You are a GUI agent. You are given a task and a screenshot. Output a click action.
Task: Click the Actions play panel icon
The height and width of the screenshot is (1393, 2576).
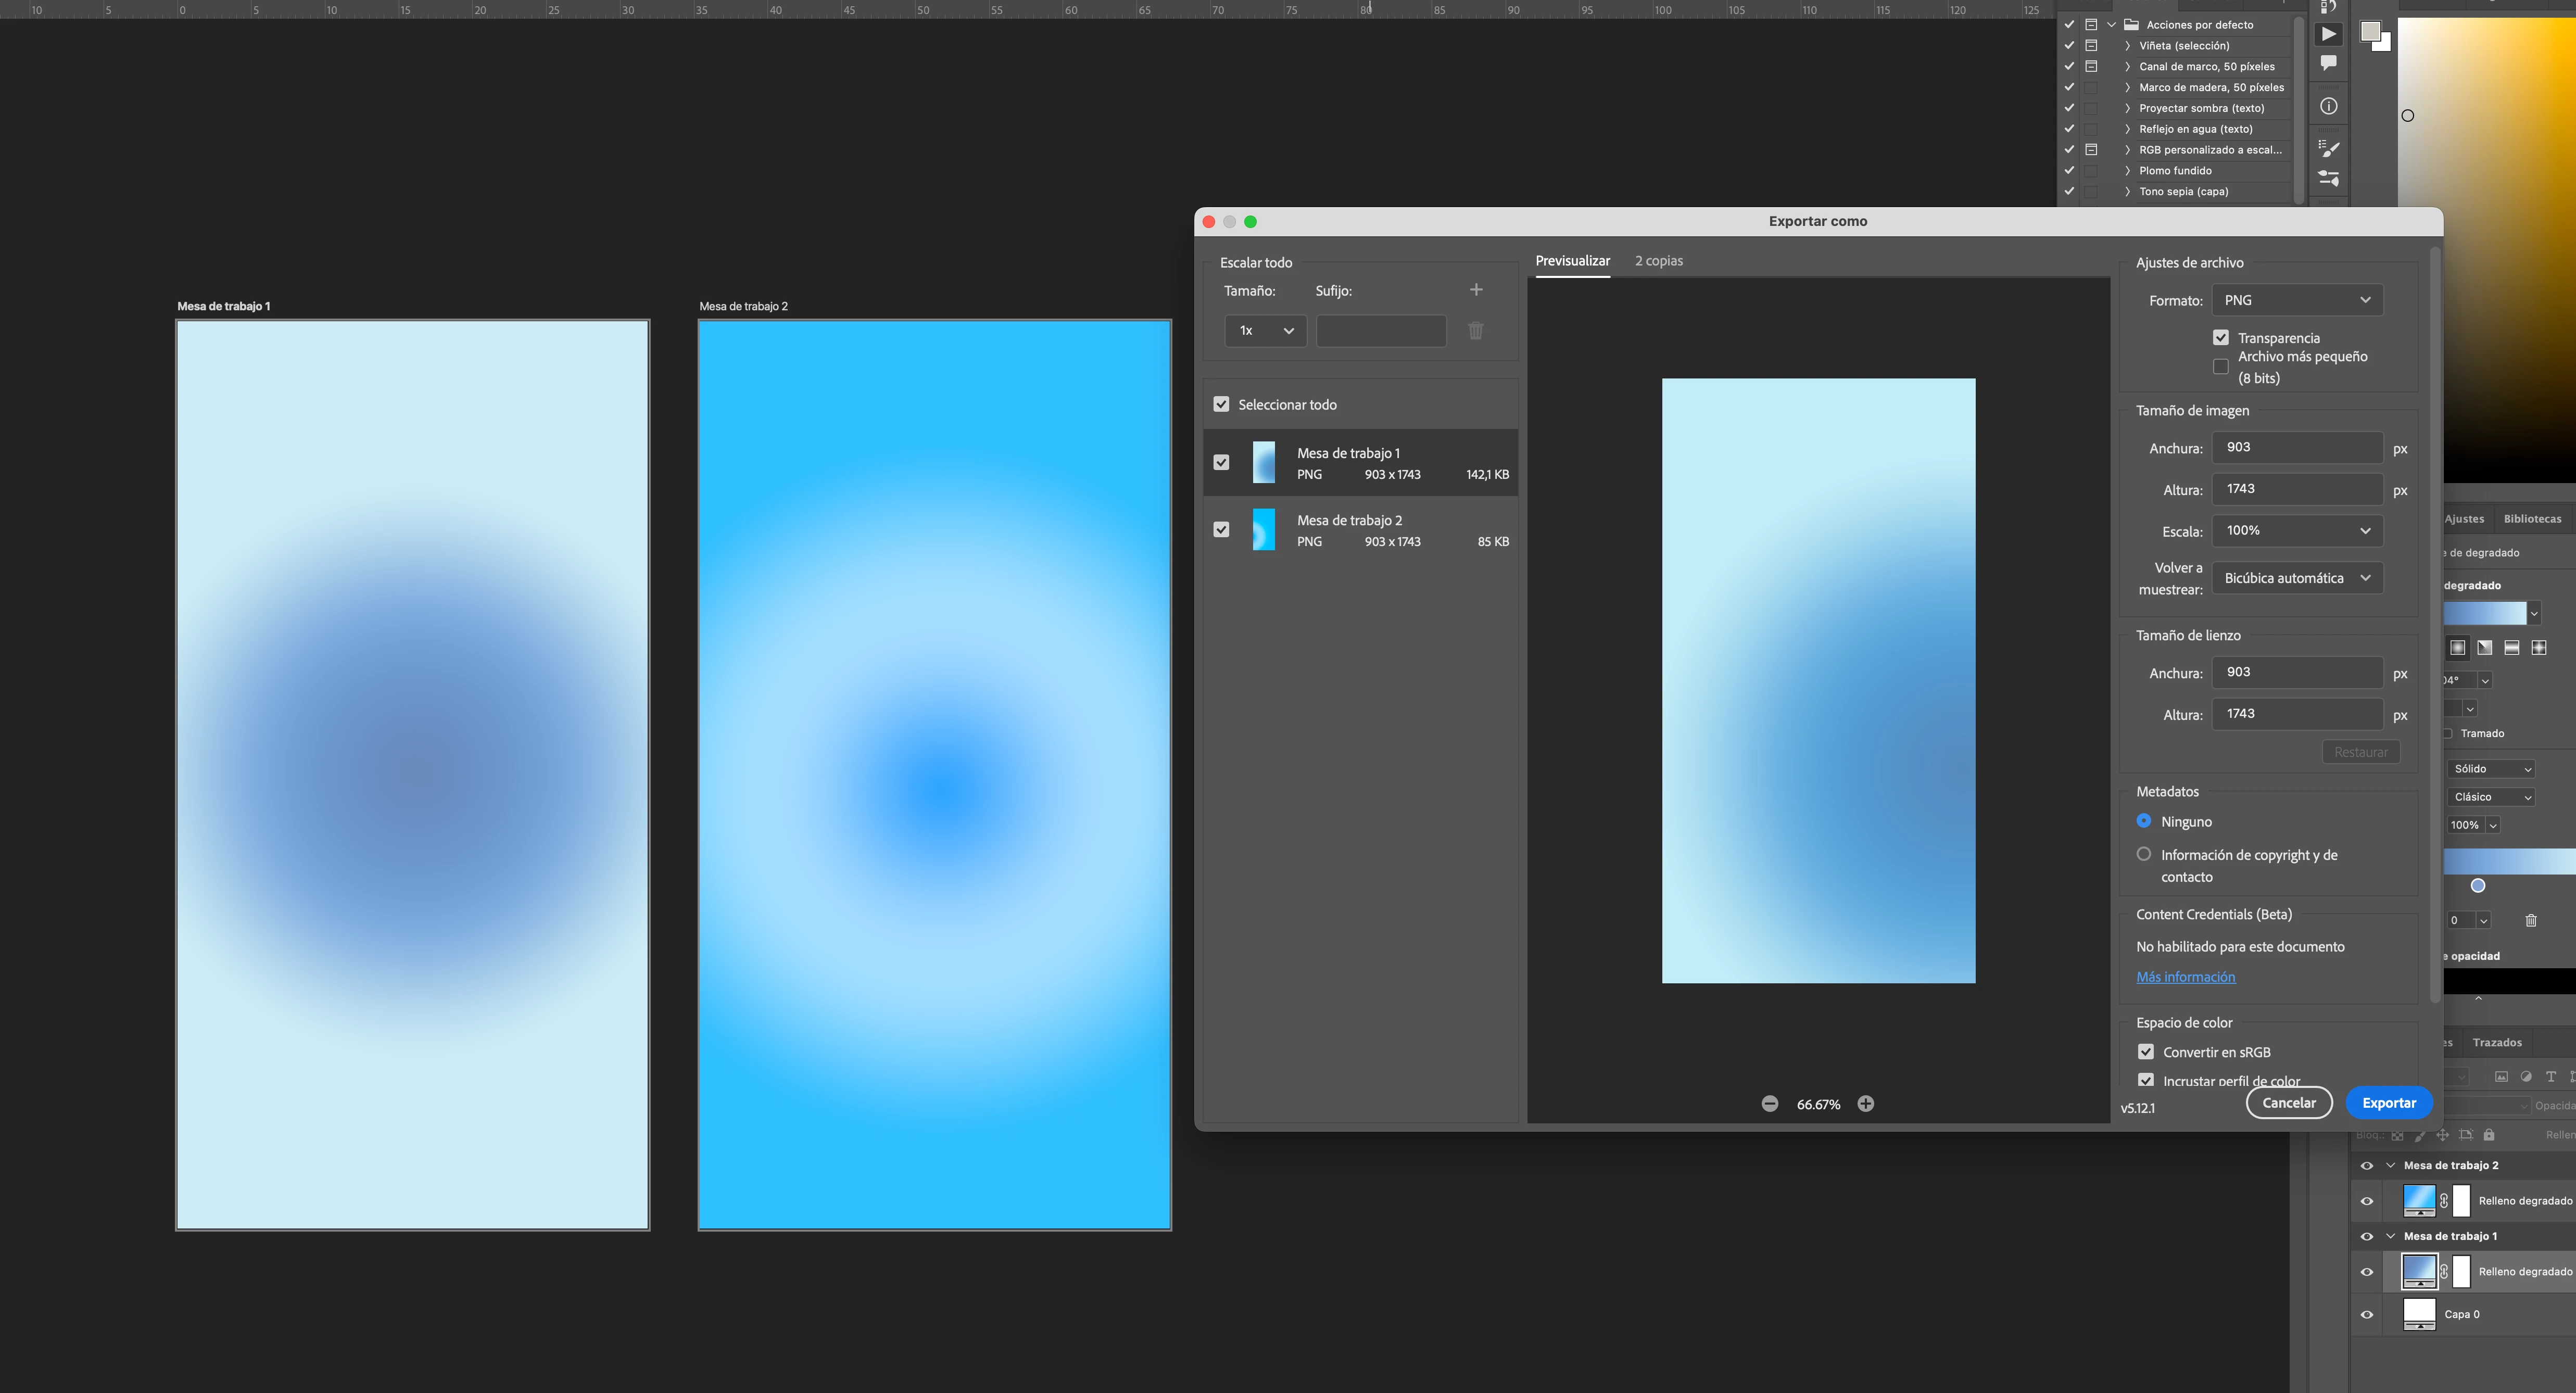(x=2329, y=34)
